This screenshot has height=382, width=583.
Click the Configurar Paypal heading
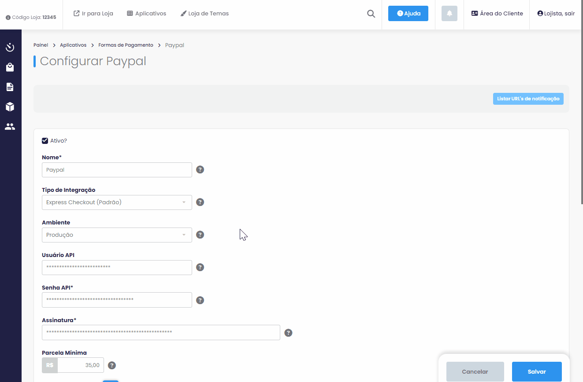point(93,61)
